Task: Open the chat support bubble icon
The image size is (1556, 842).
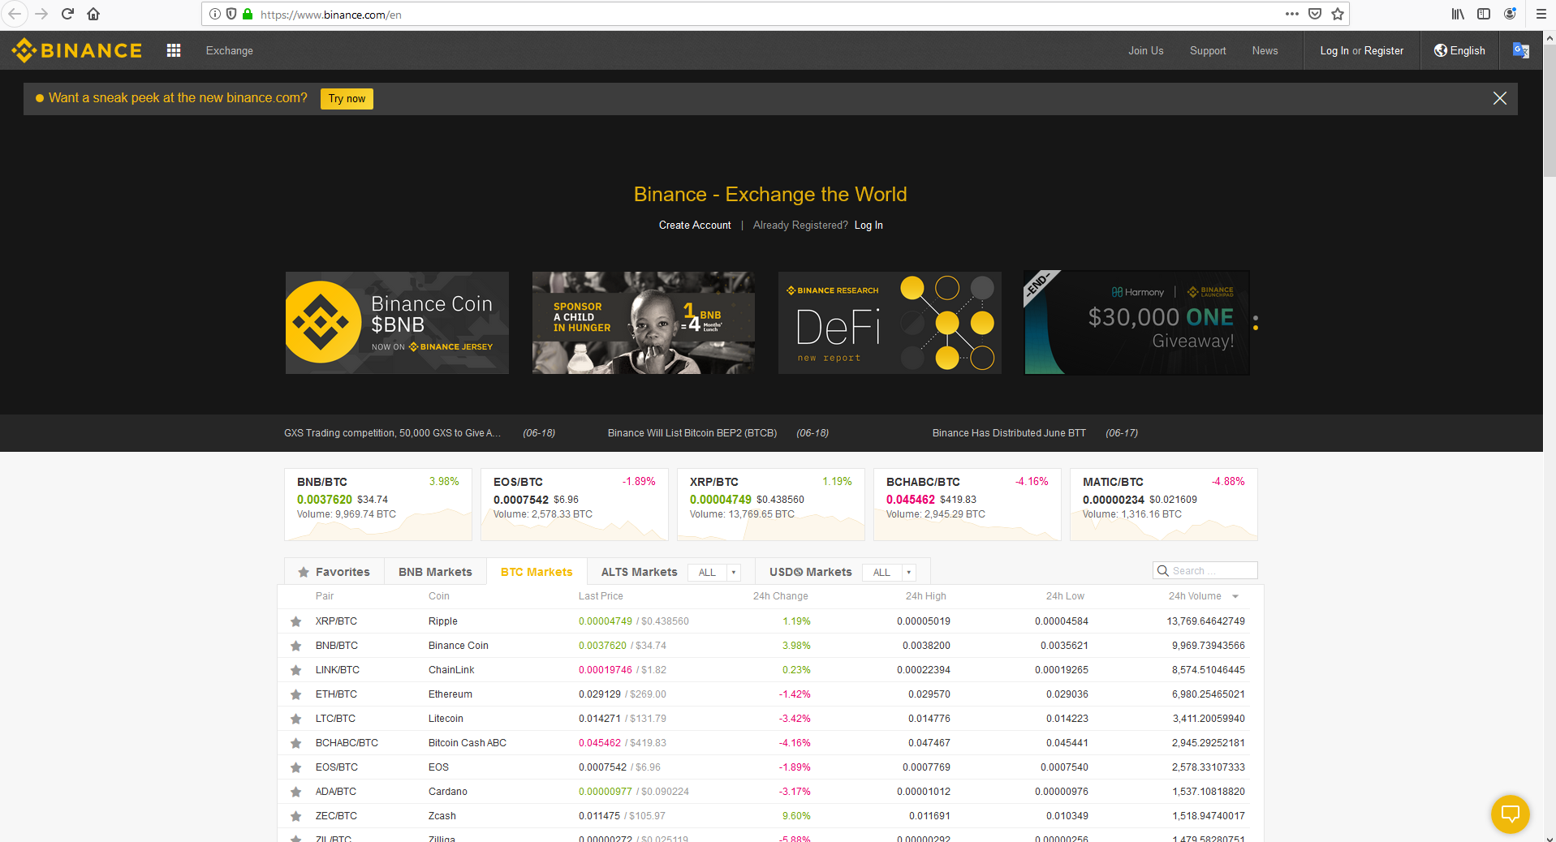Action: 1509,814
